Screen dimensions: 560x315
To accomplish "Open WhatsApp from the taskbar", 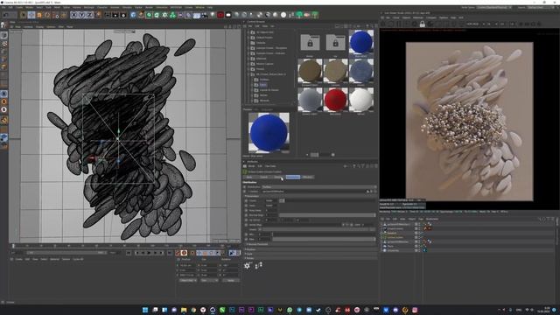I will click(290, 310).
